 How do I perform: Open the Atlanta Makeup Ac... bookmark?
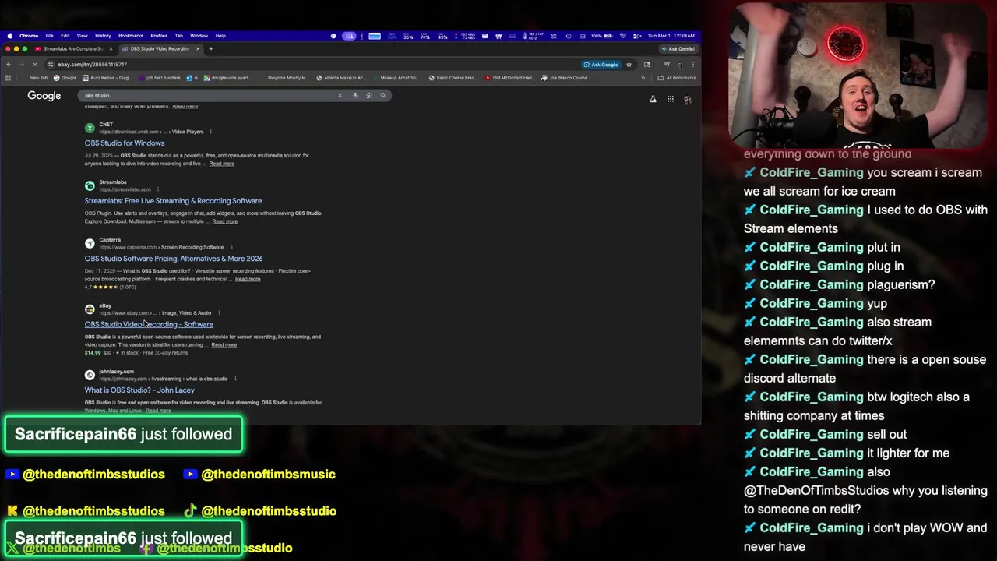tap(340, 78)
